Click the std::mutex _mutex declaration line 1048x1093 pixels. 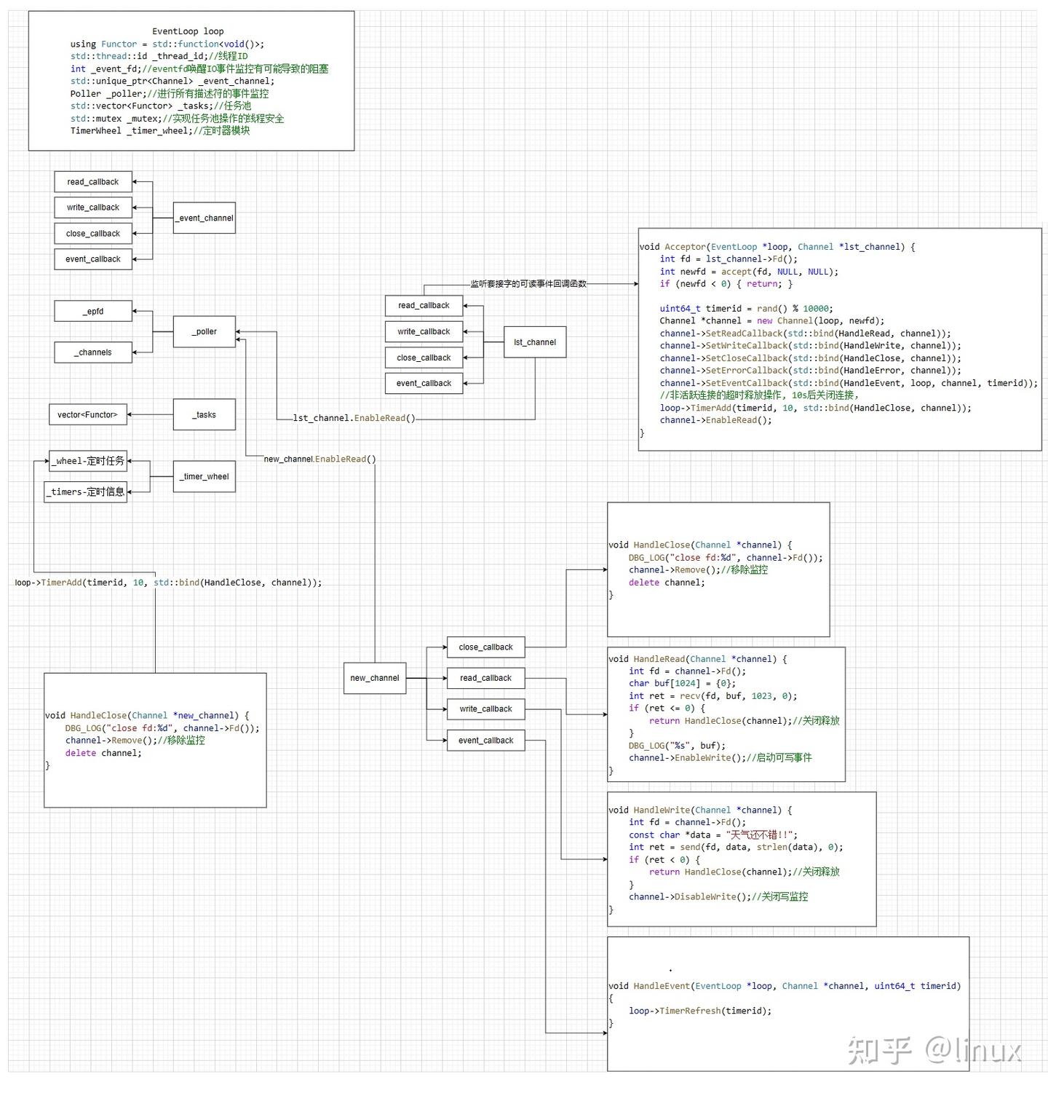coord(177,118)
